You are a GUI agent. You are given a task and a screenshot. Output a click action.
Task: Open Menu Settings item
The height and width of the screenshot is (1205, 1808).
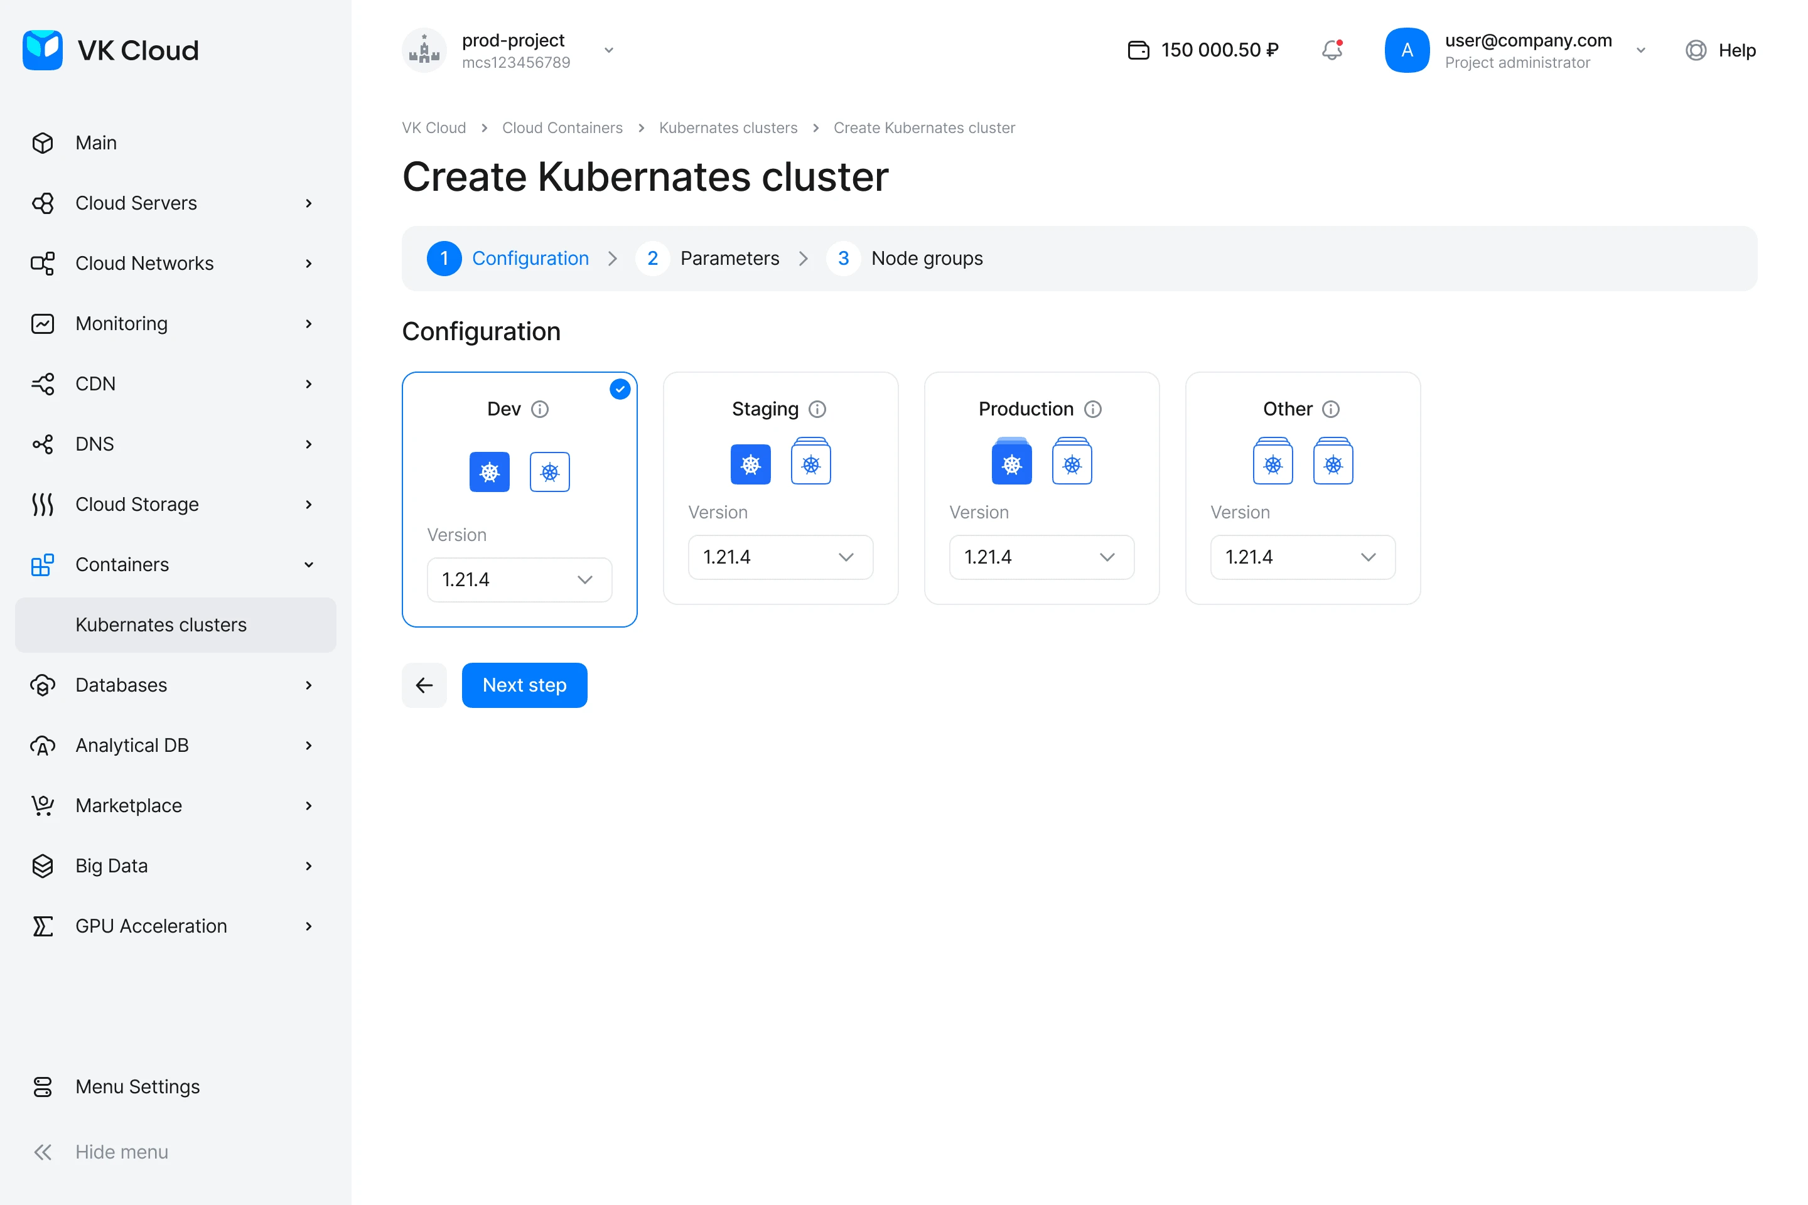click(x=176, y=1086)
